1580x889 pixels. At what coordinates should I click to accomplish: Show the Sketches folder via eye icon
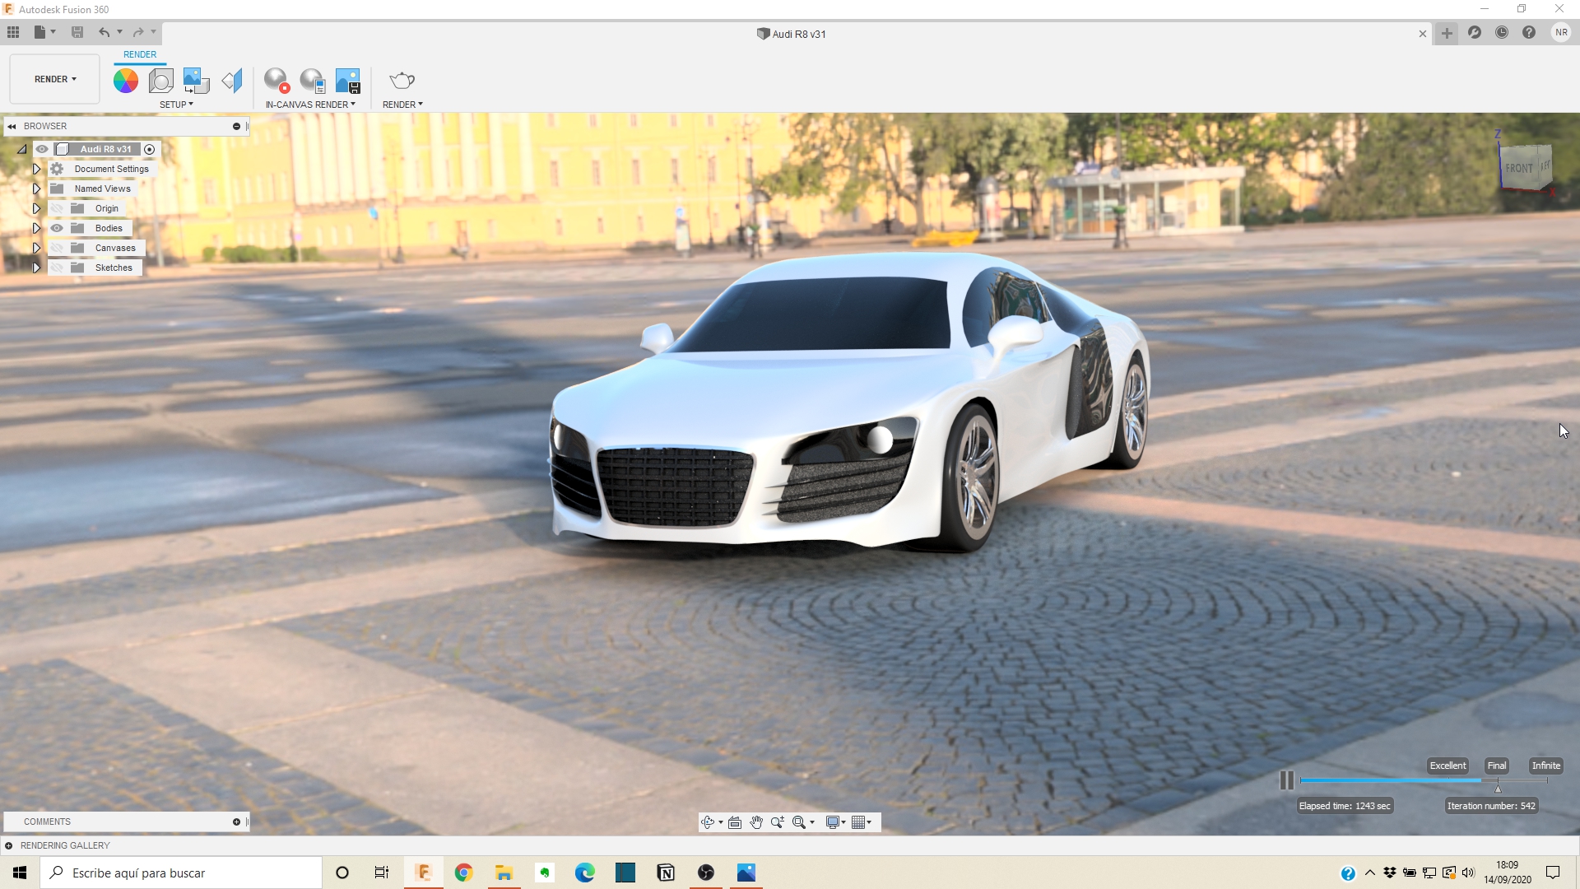tap(57, 268)
